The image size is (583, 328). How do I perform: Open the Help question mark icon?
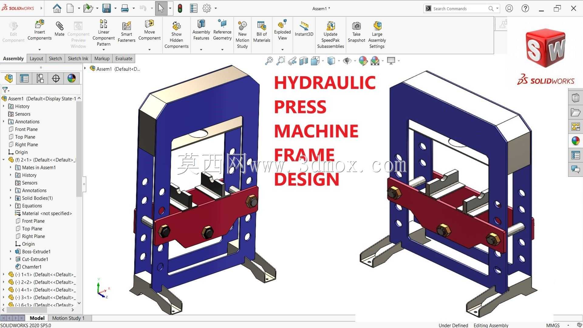pos(525,9)
